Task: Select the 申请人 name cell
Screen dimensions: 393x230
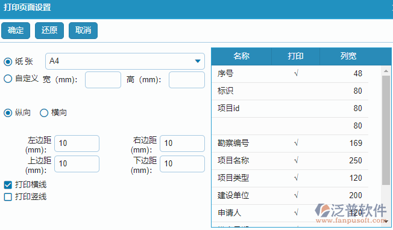Action: [241, 213]
